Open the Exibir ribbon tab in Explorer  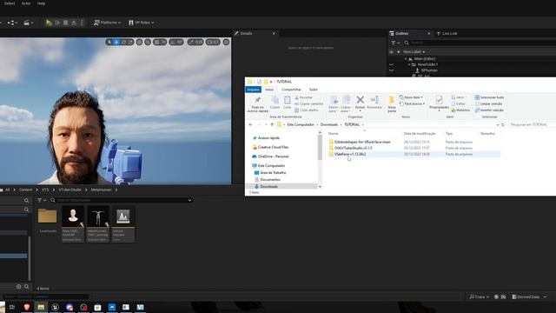(x=314, y=90)
